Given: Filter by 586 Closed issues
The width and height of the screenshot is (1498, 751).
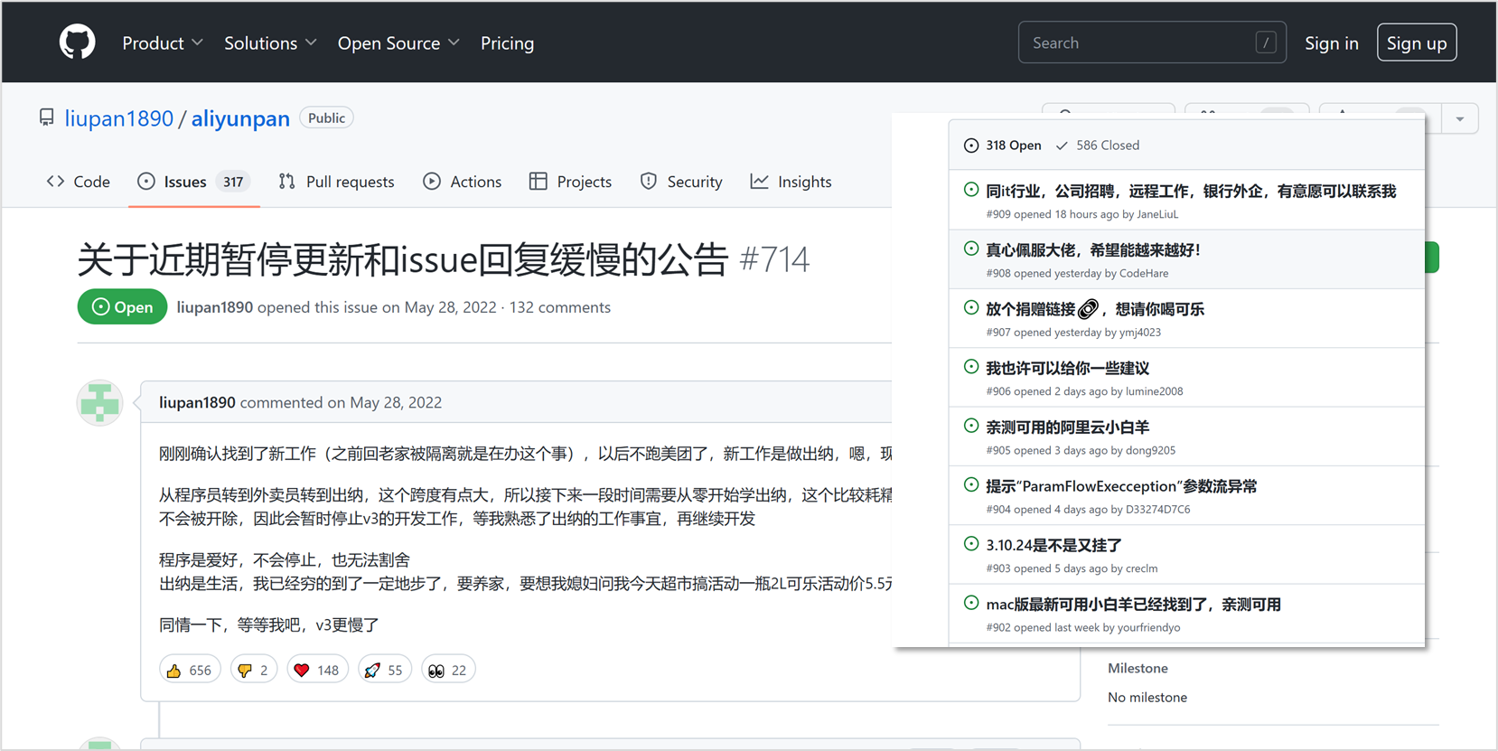Looking at the screenshot, I should coord(1098,146).
